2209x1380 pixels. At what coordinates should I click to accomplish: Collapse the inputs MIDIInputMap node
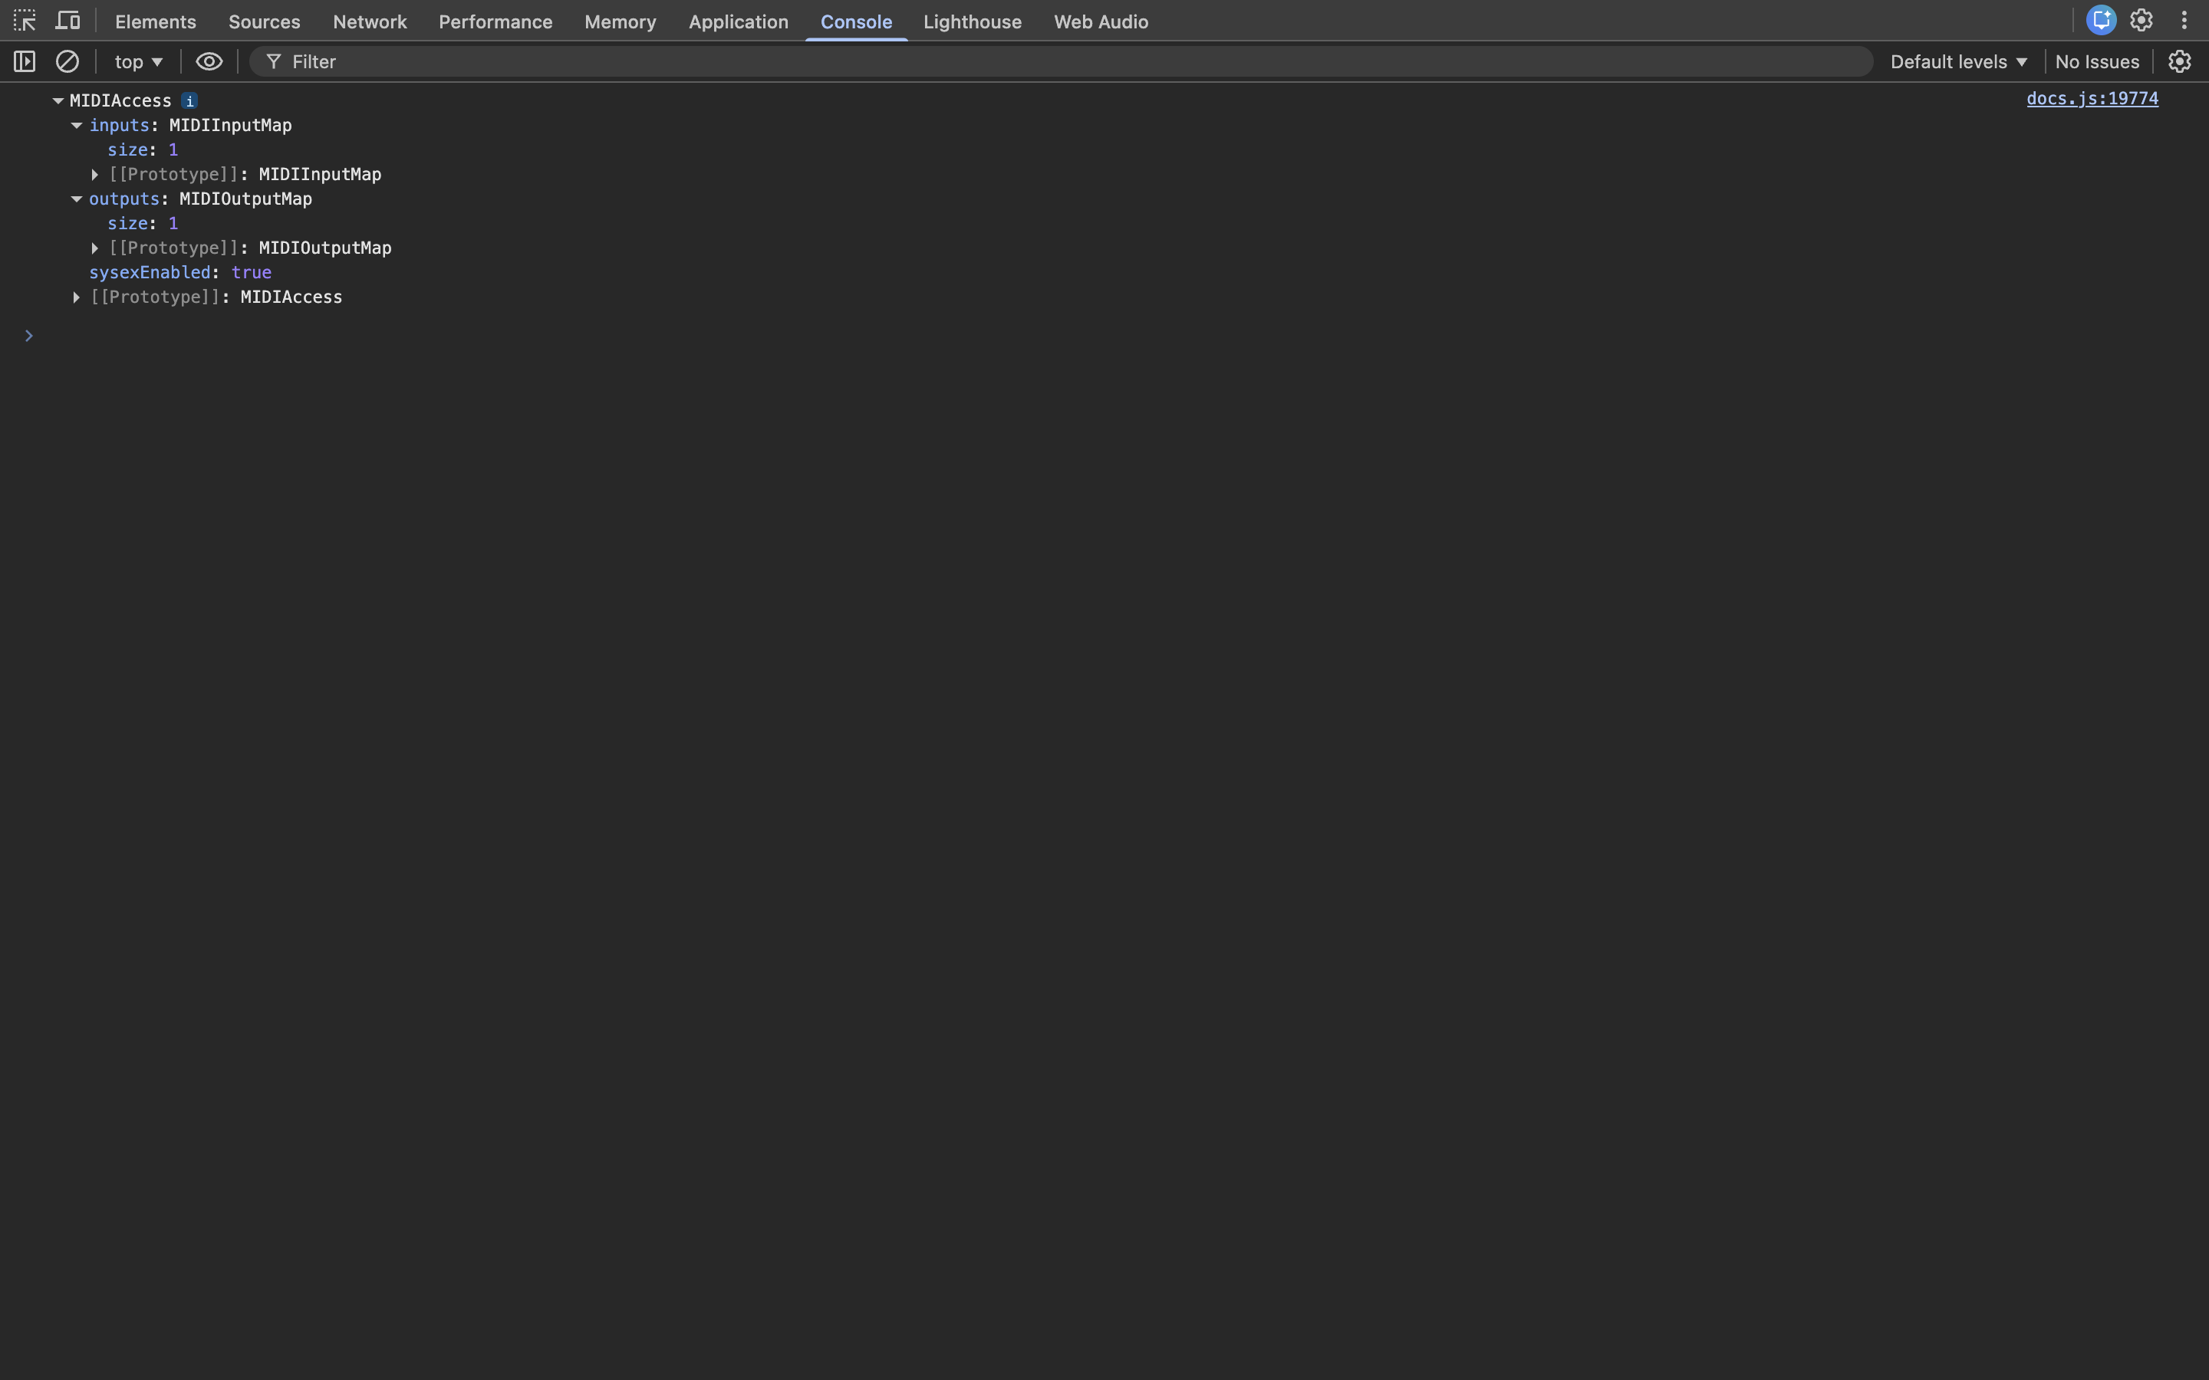point(77,125)
